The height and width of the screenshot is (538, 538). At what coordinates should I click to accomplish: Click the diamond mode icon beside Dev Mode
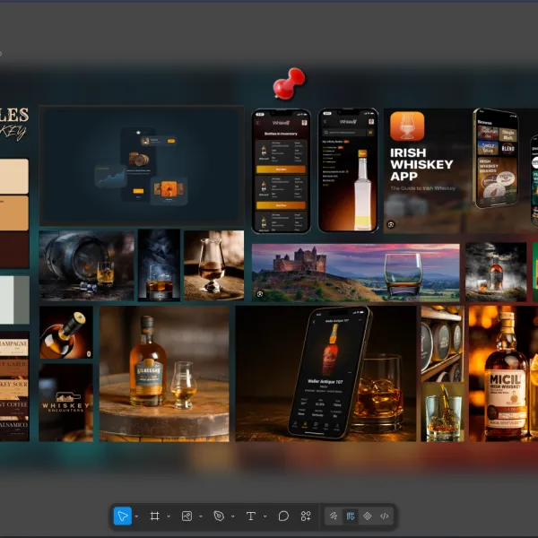click(368, 516)
